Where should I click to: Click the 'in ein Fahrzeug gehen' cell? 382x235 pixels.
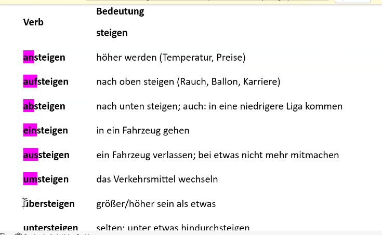click(142, 130)
